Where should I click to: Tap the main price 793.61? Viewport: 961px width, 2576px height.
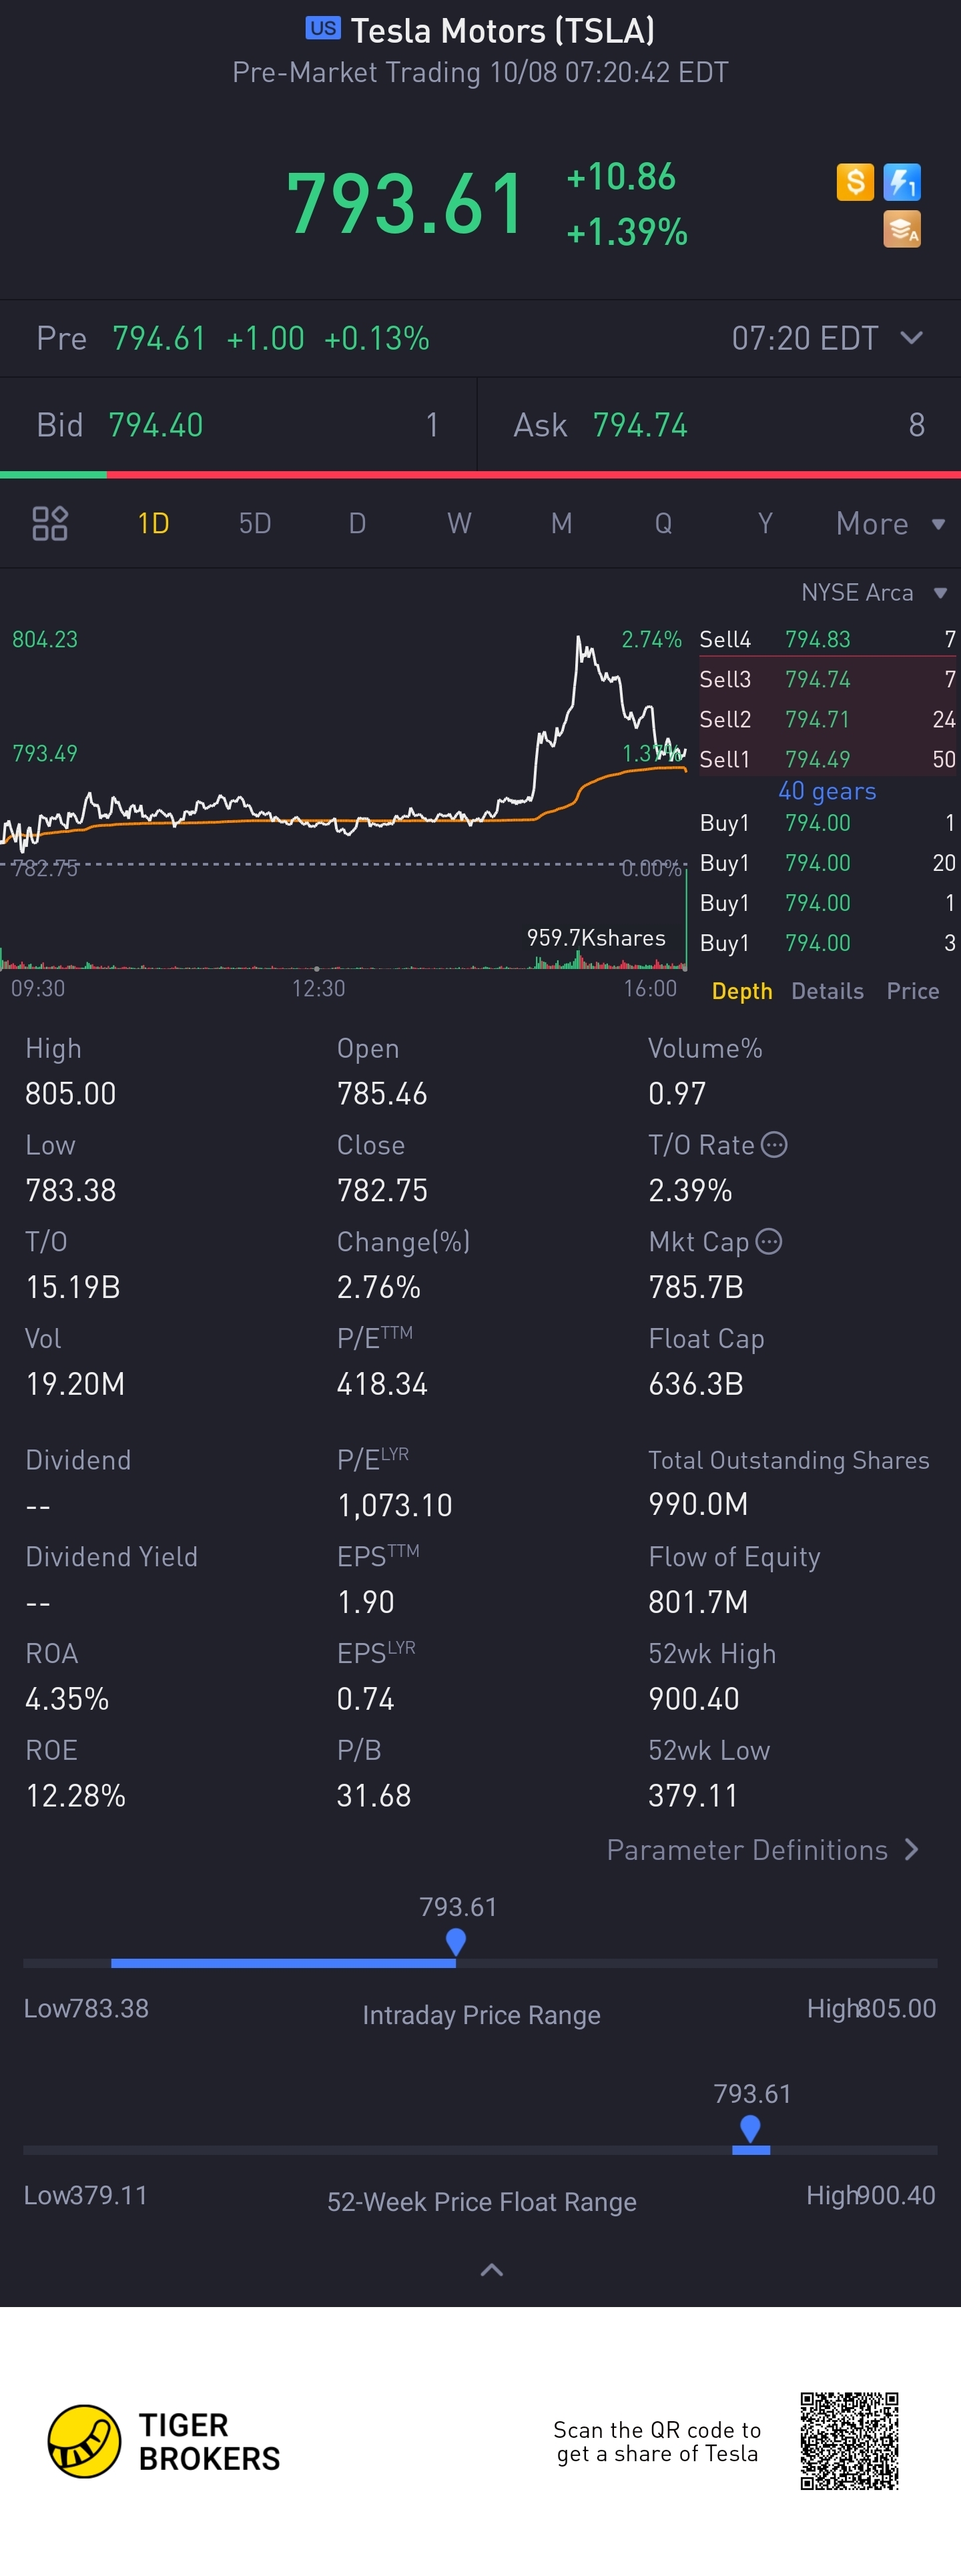pyautogui.click(x=405, y=204)
